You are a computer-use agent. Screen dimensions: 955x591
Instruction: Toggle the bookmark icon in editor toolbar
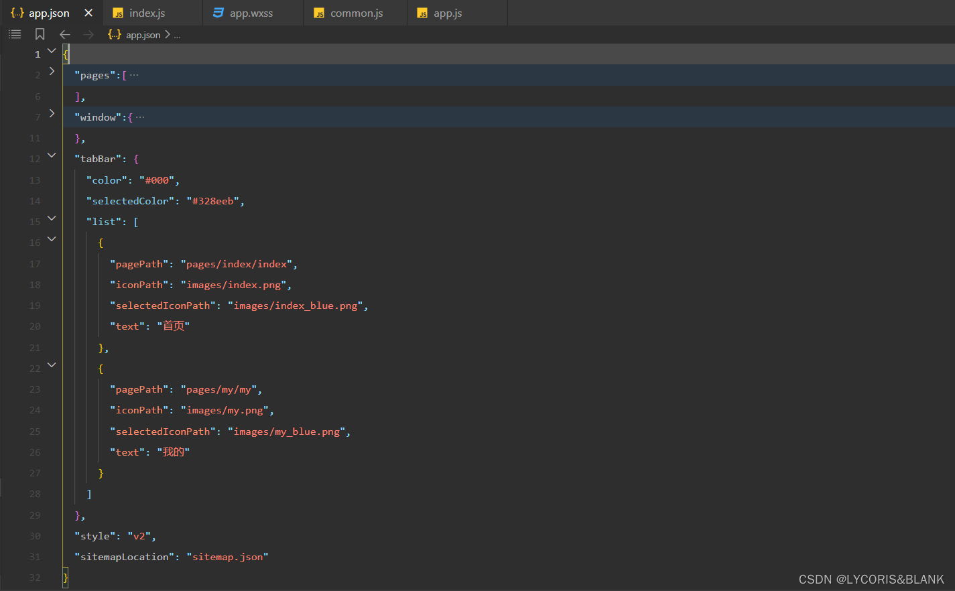(40, 34)
